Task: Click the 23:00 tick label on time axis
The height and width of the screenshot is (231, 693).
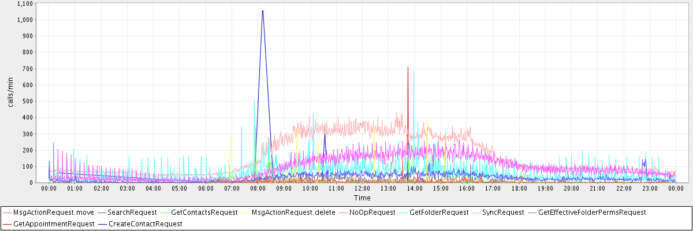Action: click(650, 188)
